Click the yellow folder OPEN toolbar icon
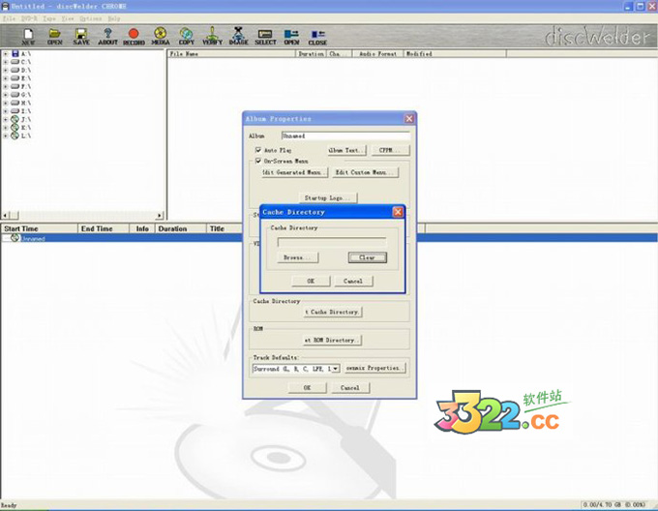 55,36
